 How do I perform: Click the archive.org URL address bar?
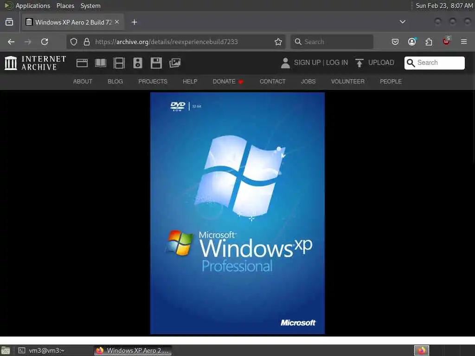tap(176, 42)
